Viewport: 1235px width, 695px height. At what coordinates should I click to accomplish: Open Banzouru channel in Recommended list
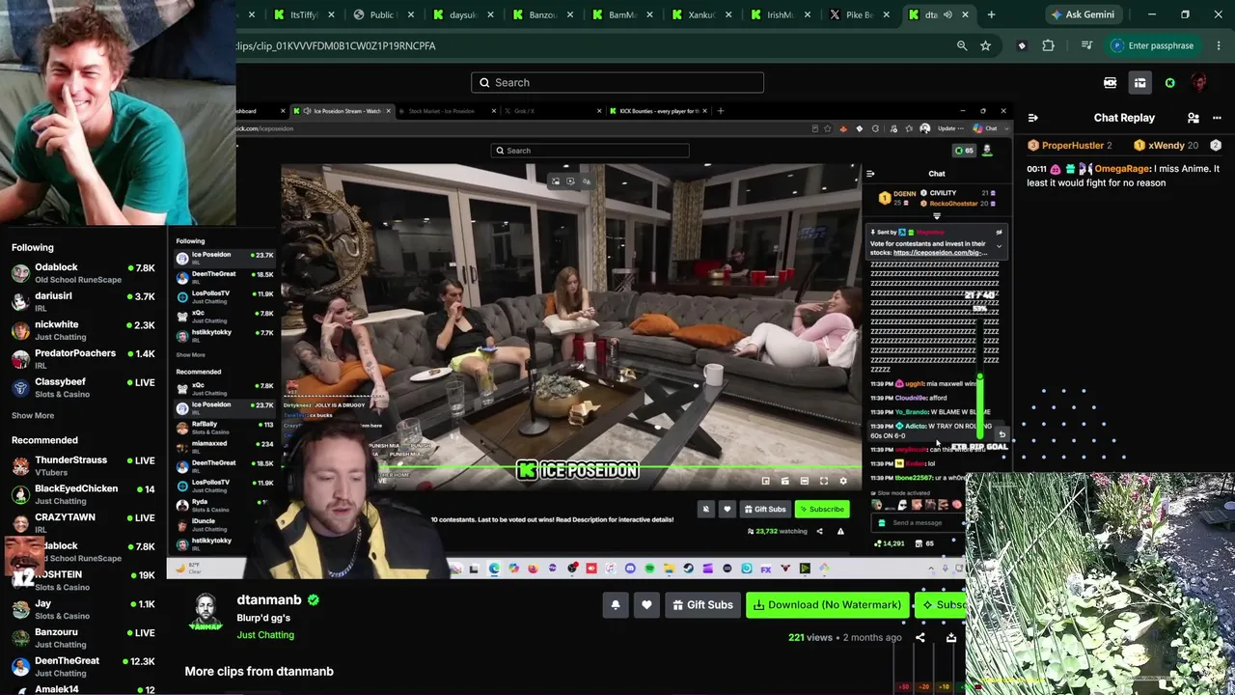(83, 638)
